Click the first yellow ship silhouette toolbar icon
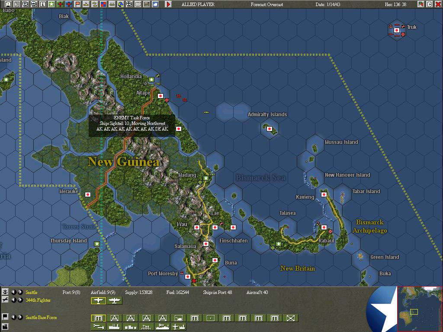 (86, 4)
